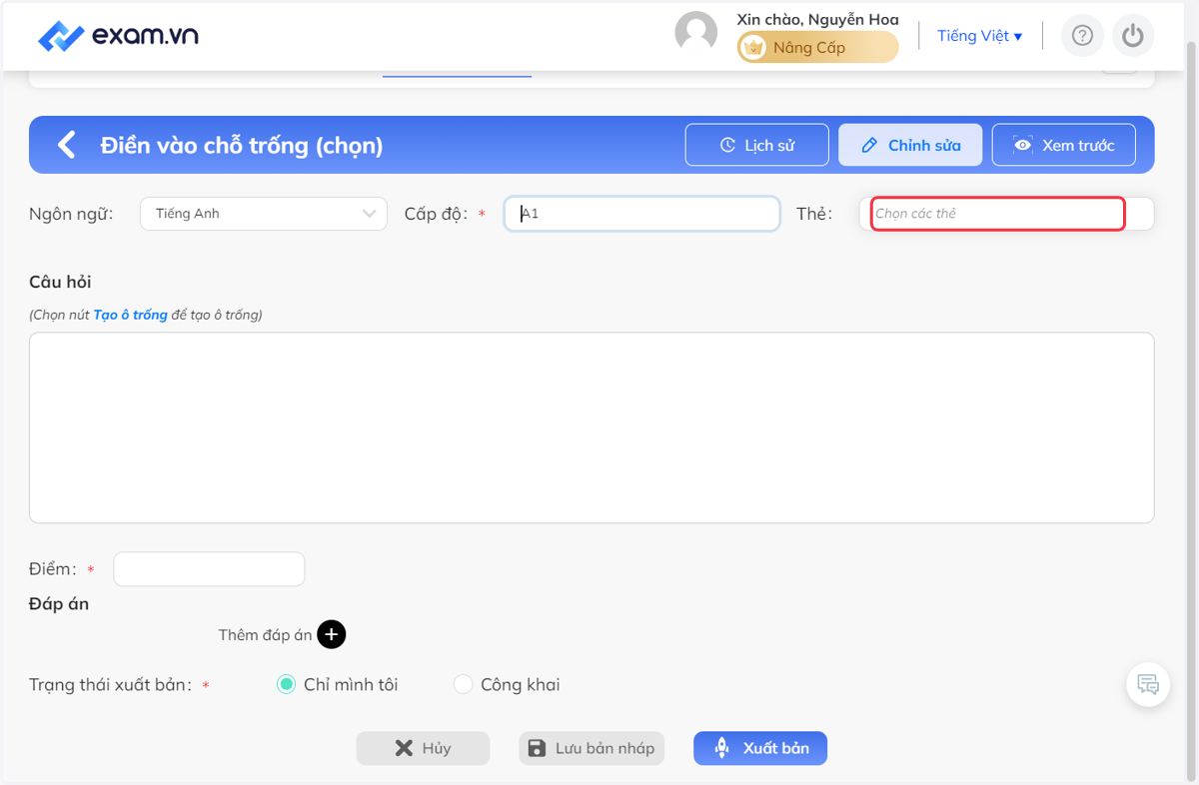Focus the Cấp độ level field

(641, 214)
